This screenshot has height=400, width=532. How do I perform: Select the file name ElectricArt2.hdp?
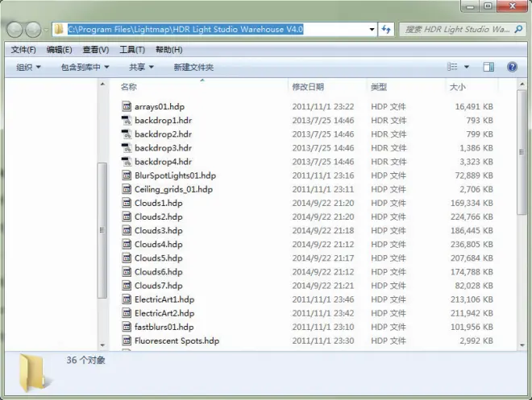coord(164,313)
